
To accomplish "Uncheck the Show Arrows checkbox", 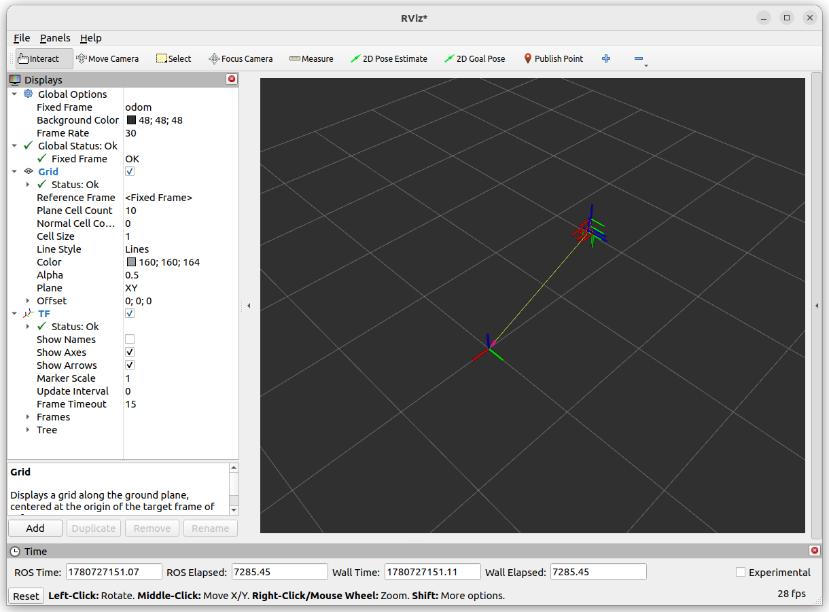I will pyautogui.click(x=130, y=365).
